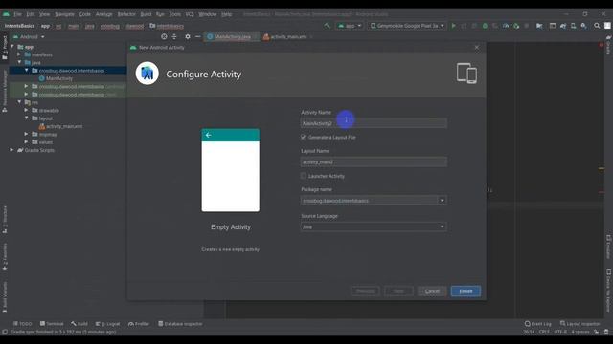
Task: Open the app run configuration dropdown
Action: 350,26
